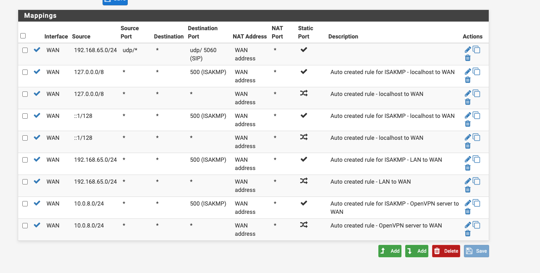
Task: Copy 'Auto created rule - OpenVPN server to WAN'
Action: pos(476,225)
